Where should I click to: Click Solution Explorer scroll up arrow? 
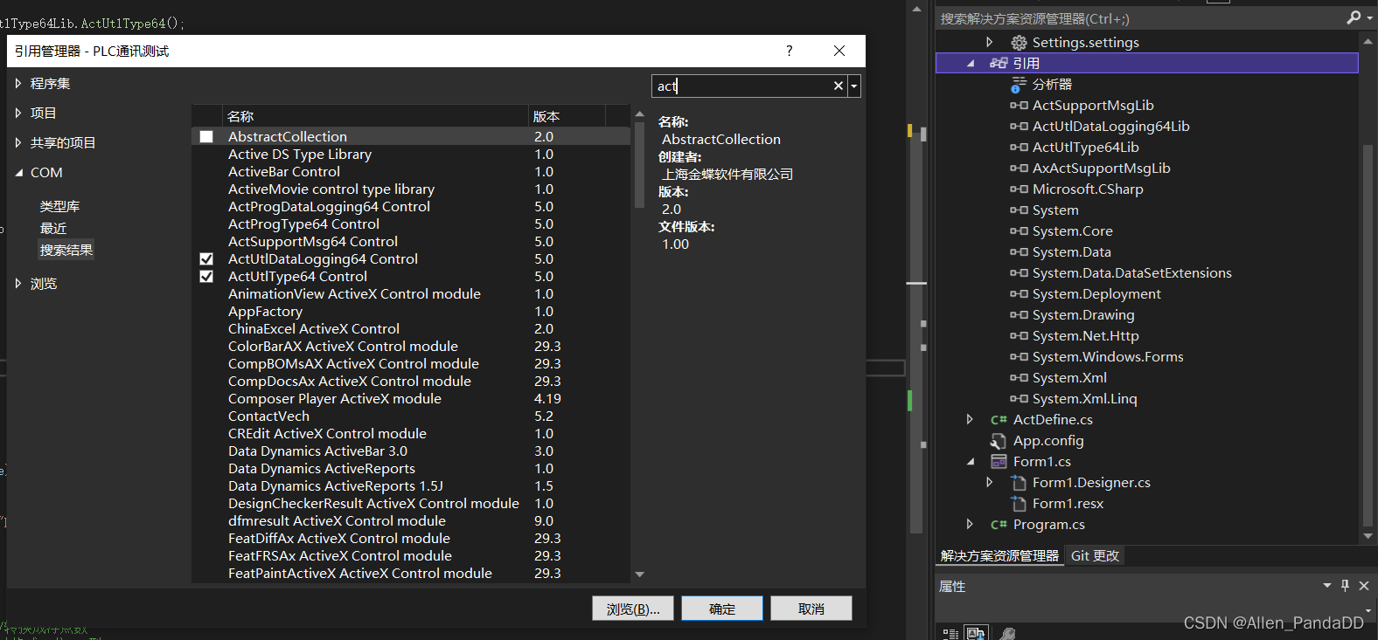click(x=1368, y=41)
